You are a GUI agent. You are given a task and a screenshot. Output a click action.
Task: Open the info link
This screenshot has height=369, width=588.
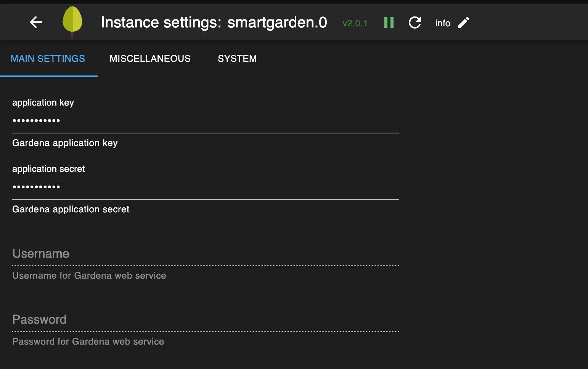[x=443, y=23]
